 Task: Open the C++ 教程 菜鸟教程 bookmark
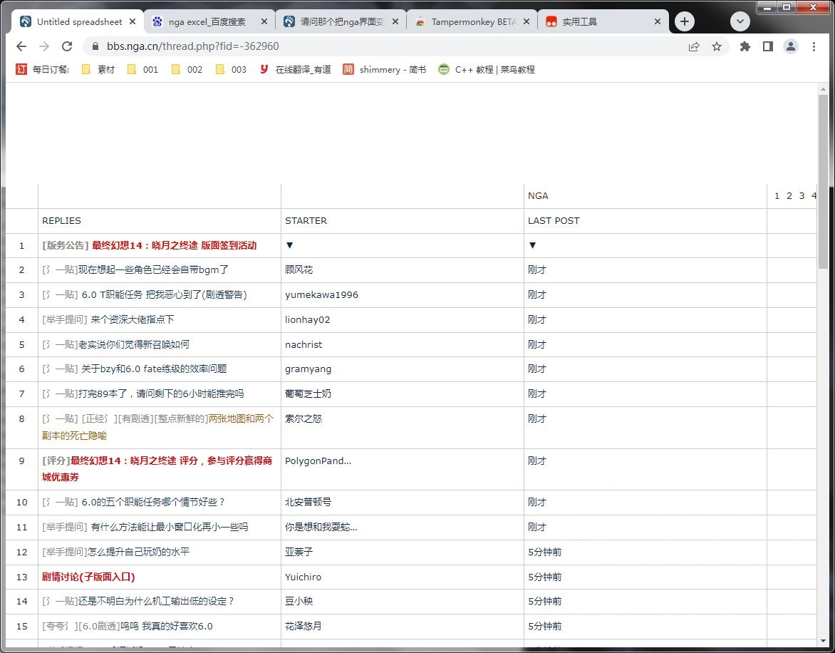[491, 69]
